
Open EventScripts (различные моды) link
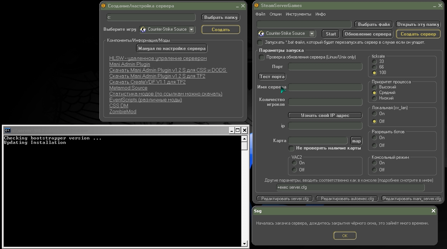coord(146,100)
